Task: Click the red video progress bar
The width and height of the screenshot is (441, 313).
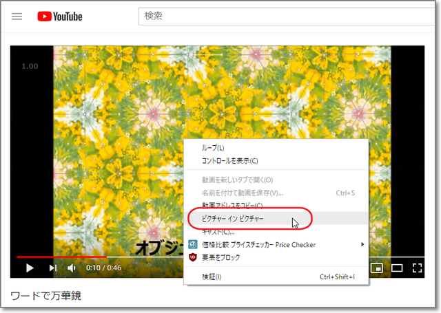Action: click(x=62, y=257)
